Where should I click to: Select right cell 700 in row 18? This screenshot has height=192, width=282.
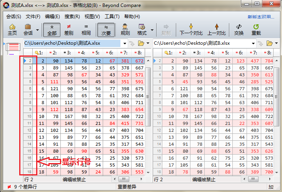(268, 172)
